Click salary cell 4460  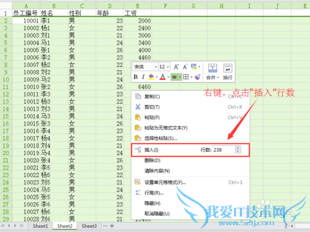[x=138, y=58]
